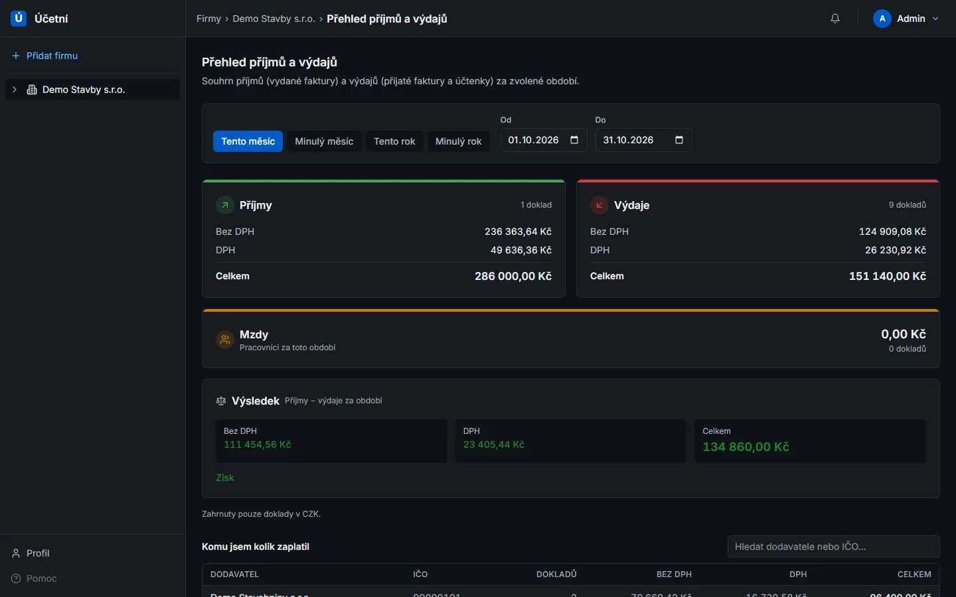Image resolution: width=956 pixels, height=597 pixels.
Task: Click the green Příjmy arrow icon
Action: pos(225,205)
